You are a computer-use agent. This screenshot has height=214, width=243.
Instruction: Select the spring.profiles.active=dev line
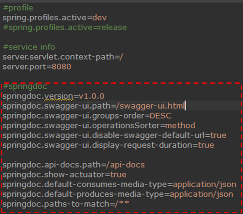[x=55, y=18]
